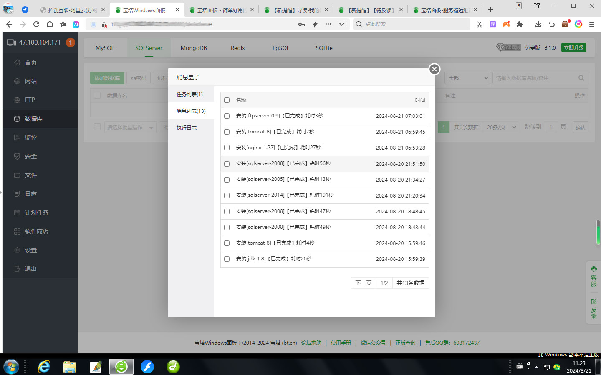Screen dimensions: 601x375
Task: Click the orange notification badge beside server IP
Action: (71, 42)
